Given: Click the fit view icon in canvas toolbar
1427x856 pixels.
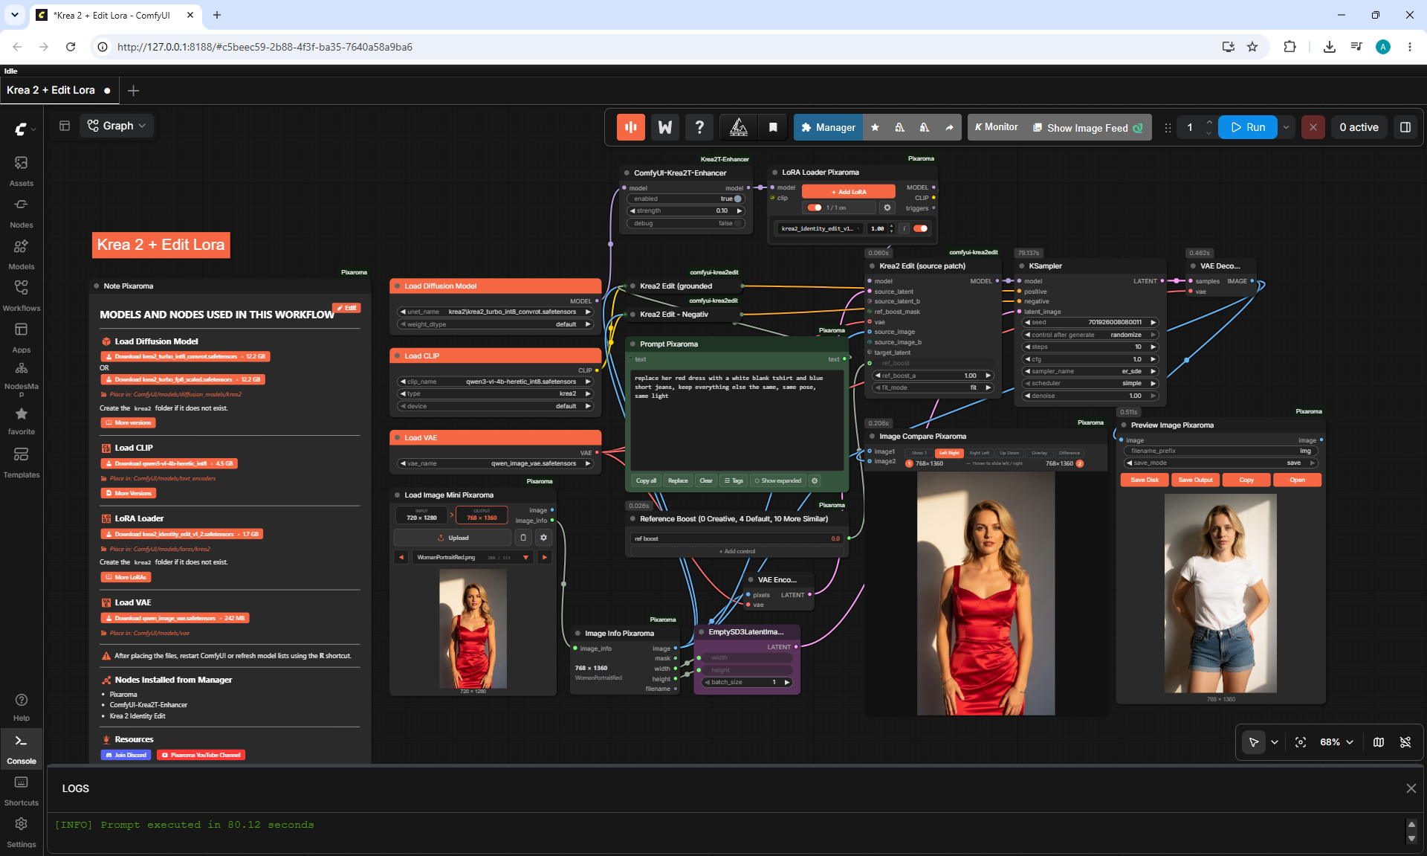Looking at the screenshot, I should click(x=1301, y=742).
